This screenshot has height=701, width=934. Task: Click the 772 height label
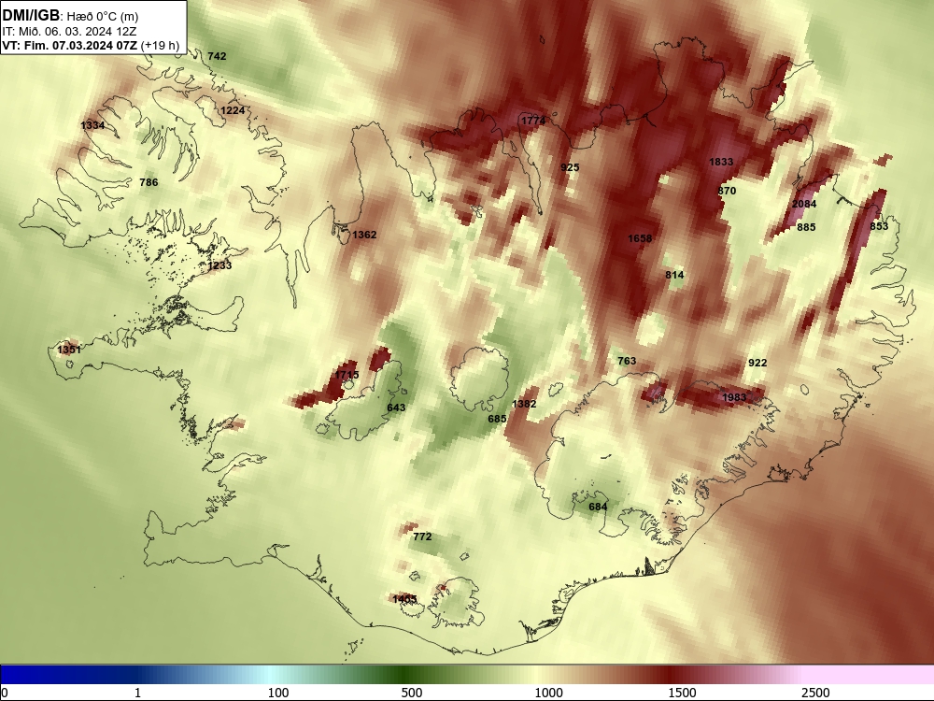click(x=422, y=536)
